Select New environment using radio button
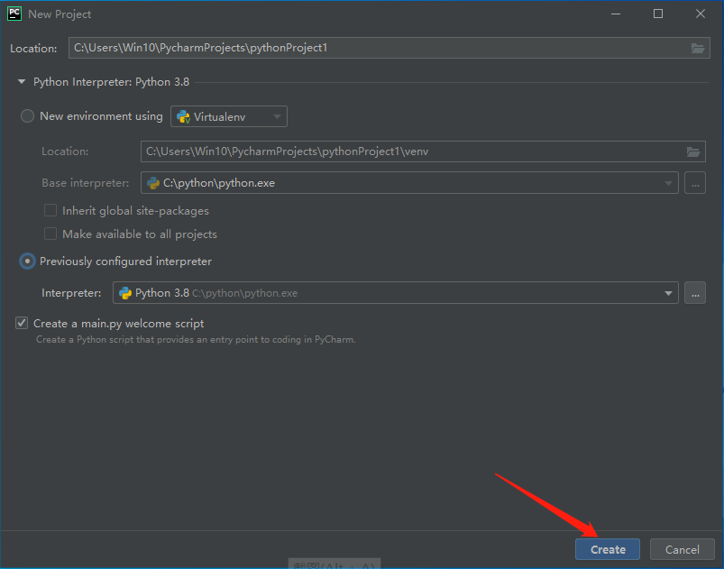 [x=27, y=116]
